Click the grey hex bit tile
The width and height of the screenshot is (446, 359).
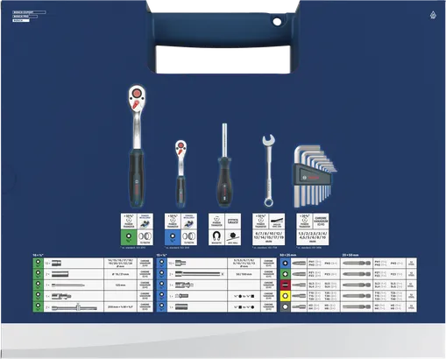tap(286, 306)
